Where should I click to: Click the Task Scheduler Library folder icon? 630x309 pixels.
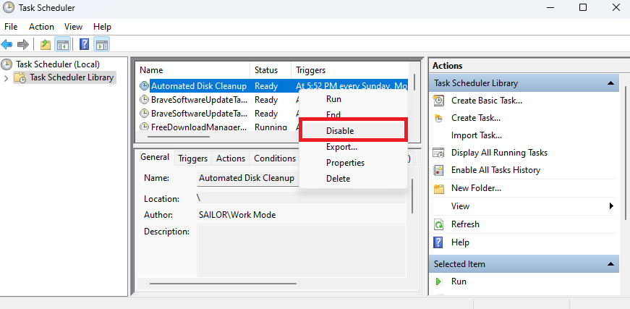(20, 77)
